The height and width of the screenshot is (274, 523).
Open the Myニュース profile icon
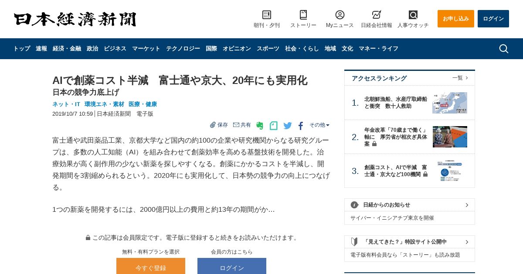coord(340,15)
